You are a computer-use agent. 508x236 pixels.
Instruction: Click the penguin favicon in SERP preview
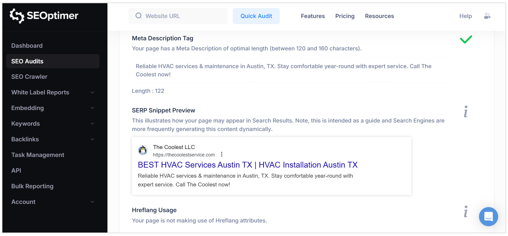(x=143, y=150)
